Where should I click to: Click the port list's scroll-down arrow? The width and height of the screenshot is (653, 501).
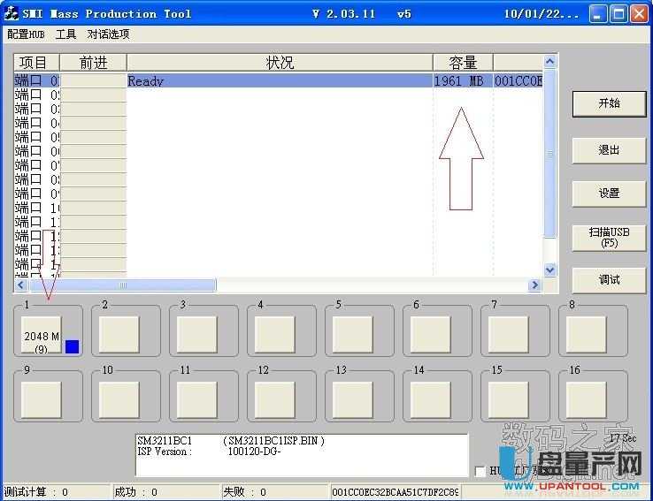coord(549,269)
